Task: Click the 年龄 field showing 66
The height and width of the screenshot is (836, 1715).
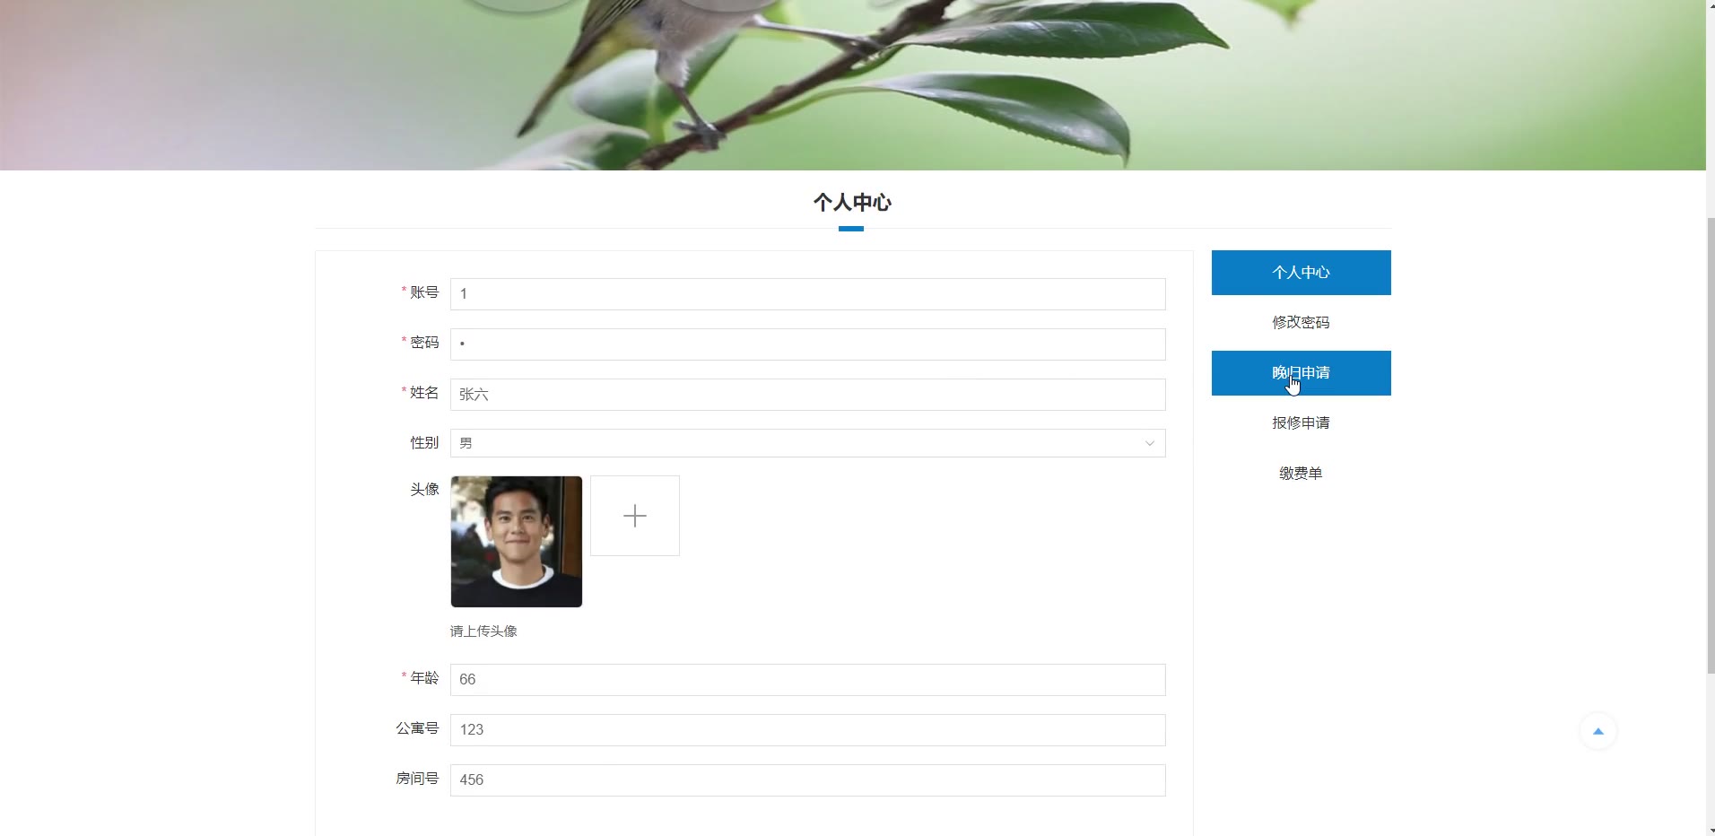Action: [807, 680]
